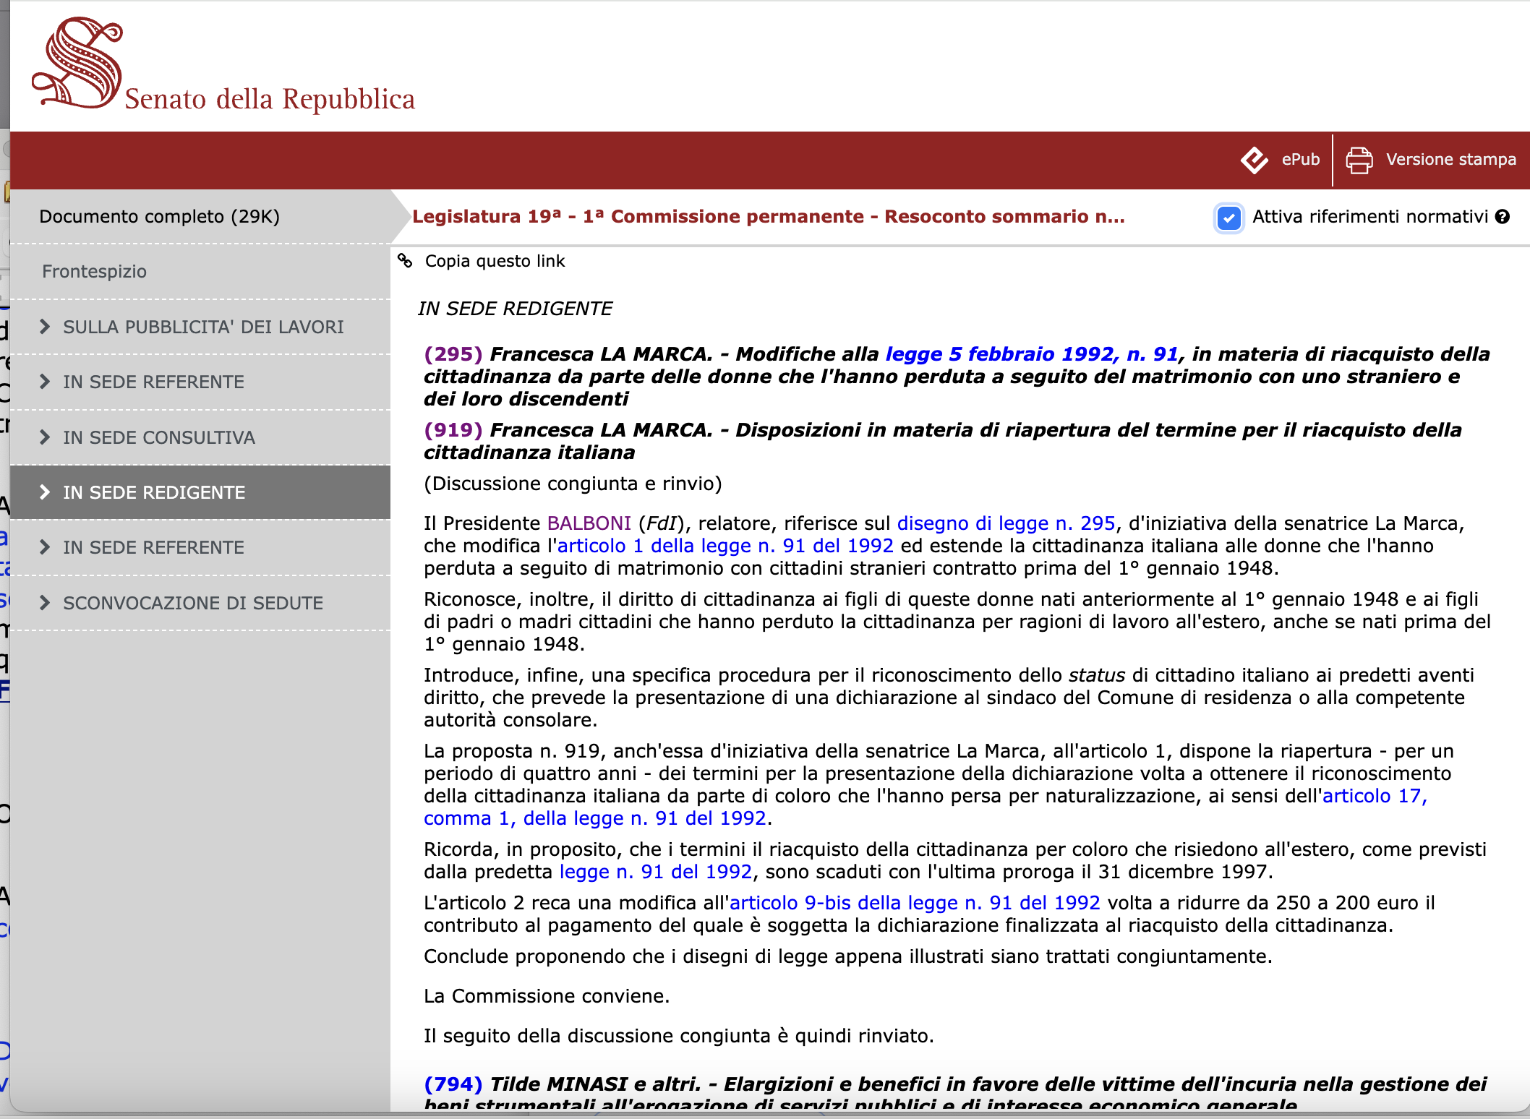Viewport: 1530px width, 1119px height.
Task: Click the Legislatura 19ª Commissione permanente title
Action: pyautogui.click(x=768, y=217)
